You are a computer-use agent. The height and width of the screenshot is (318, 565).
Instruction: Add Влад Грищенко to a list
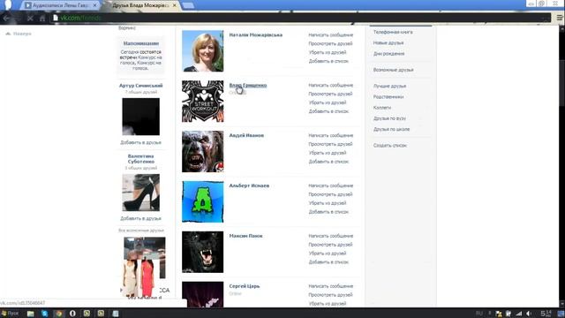pos(328,111)
